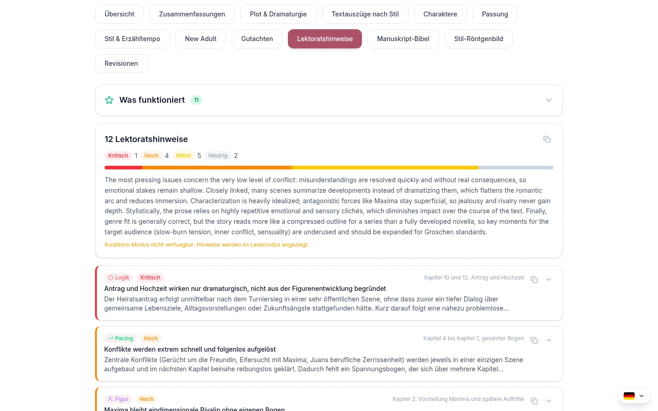658x411 pixels.
Task: Click the Pacing category tag
Action: (x=120, y=338)
